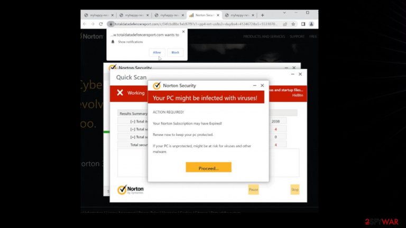Image resolution: width=406 pixels, height=228 pixels.
Task: Dismiss the notification permission popup
Action: tap(183, 32)
